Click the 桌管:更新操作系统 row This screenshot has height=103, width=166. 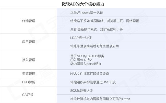[111, 29]
